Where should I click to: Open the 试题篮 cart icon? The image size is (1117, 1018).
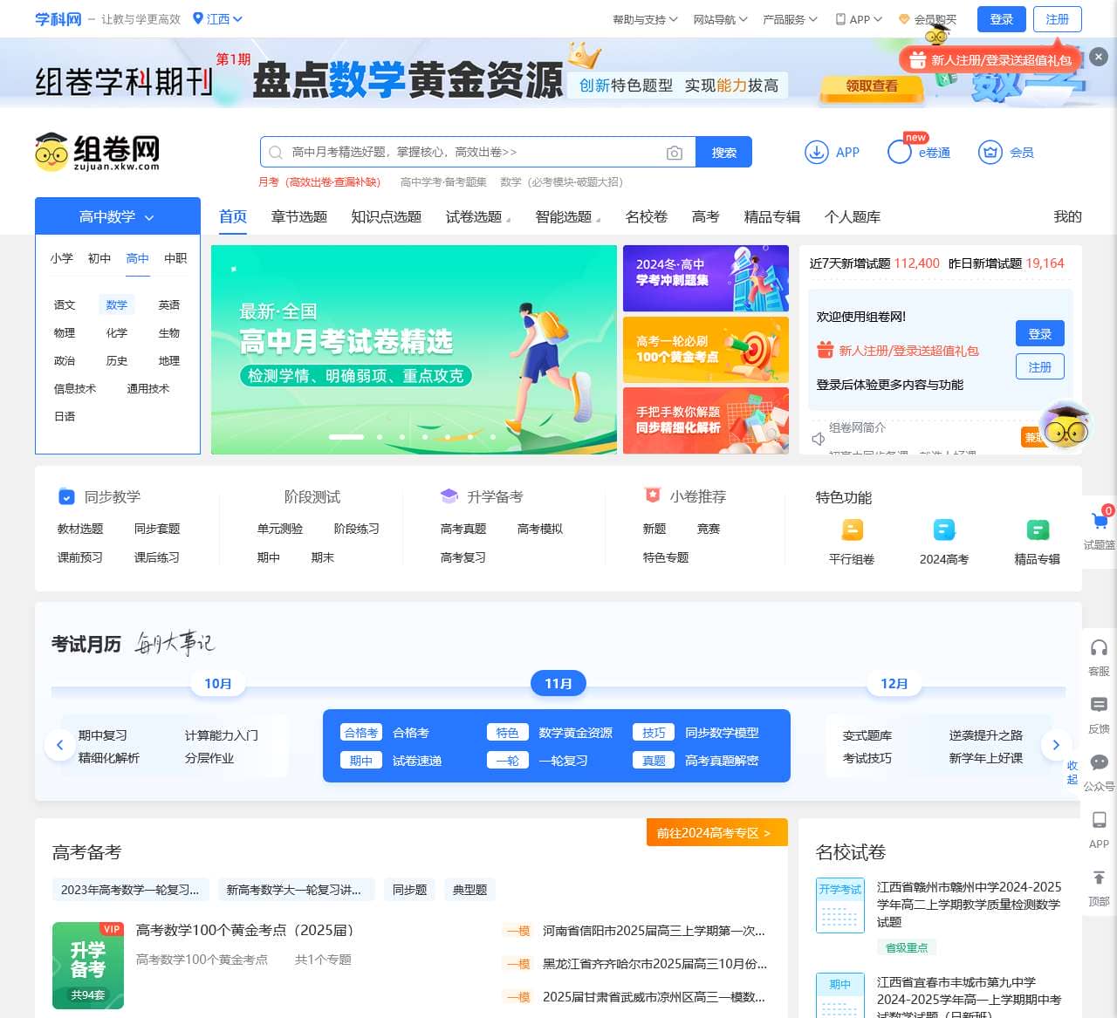tap(1100, 521)
